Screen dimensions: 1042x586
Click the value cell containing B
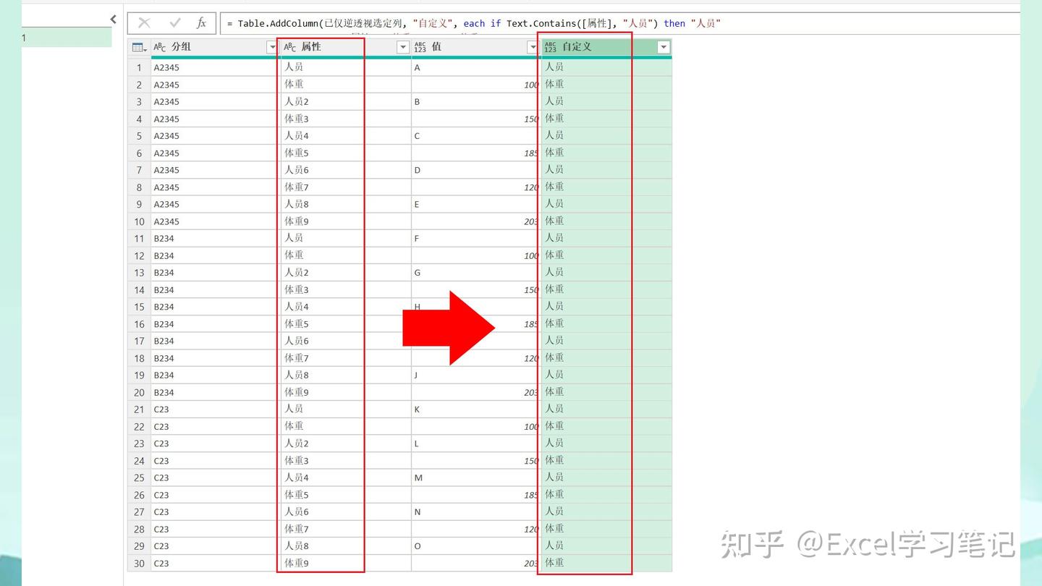point(475,101)
